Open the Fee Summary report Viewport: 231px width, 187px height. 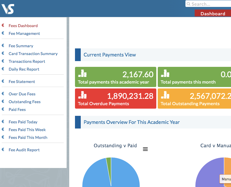click(x=21, y=46)
